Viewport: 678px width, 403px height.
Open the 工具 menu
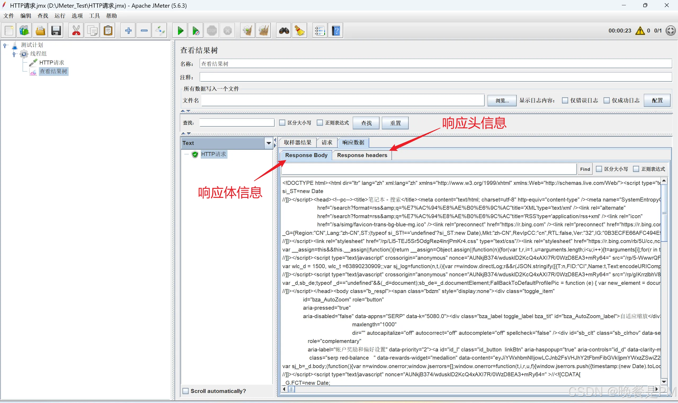point(94,16)
